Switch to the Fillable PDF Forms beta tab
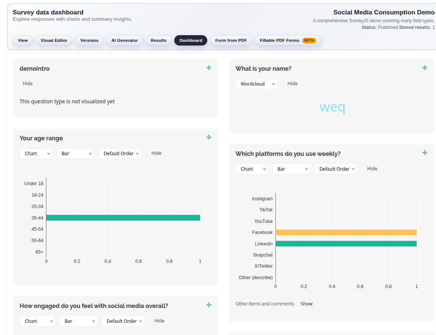This screenshot has height=335, width=436. coord(287,40)
